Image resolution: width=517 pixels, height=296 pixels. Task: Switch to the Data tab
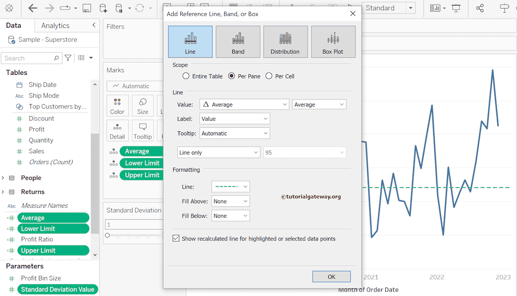point(14,25)
